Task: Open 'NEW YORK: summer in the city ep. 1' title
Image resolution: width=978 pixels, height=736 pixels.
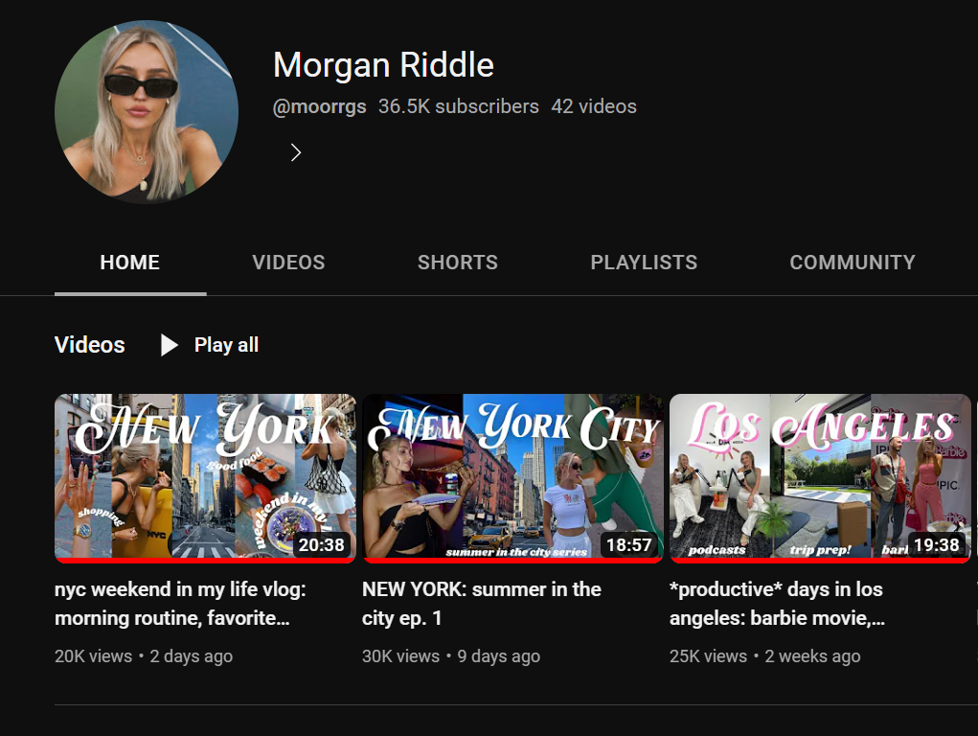Action: pos(481,604)
